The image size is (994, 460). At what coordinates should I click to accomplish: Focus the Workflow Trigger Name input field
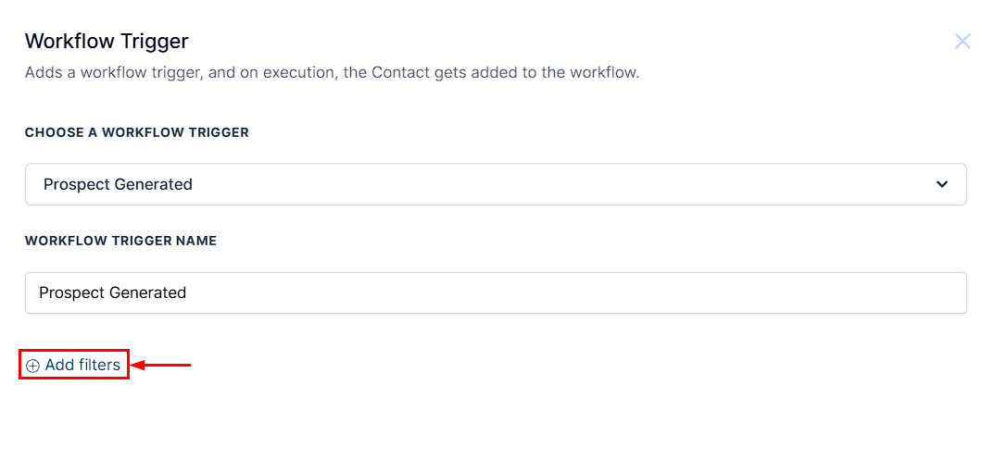(x=496, y=292)
